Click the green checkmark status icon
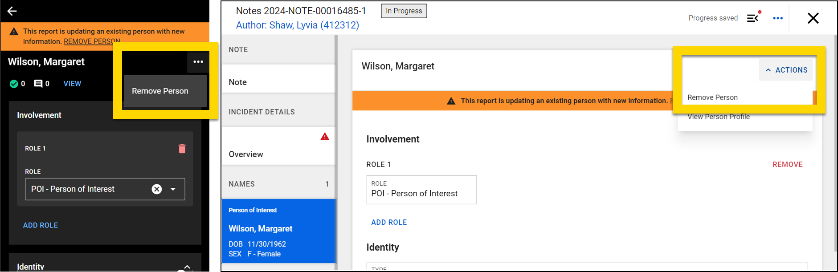The image size is (838, 272). [14, 84]
